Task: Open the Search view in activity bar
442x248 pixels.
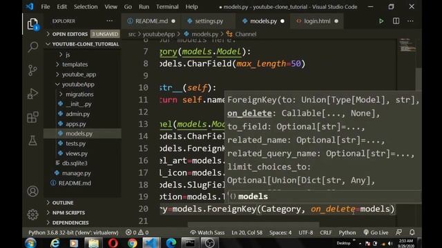Action: click(x=32, y=47)
